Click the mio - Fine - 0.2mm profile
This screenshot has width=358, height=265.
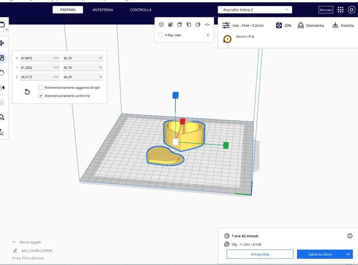click(248, 25)
